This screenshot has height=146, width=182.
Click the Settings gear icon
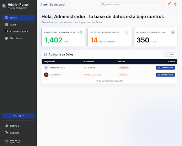point(6,126)
